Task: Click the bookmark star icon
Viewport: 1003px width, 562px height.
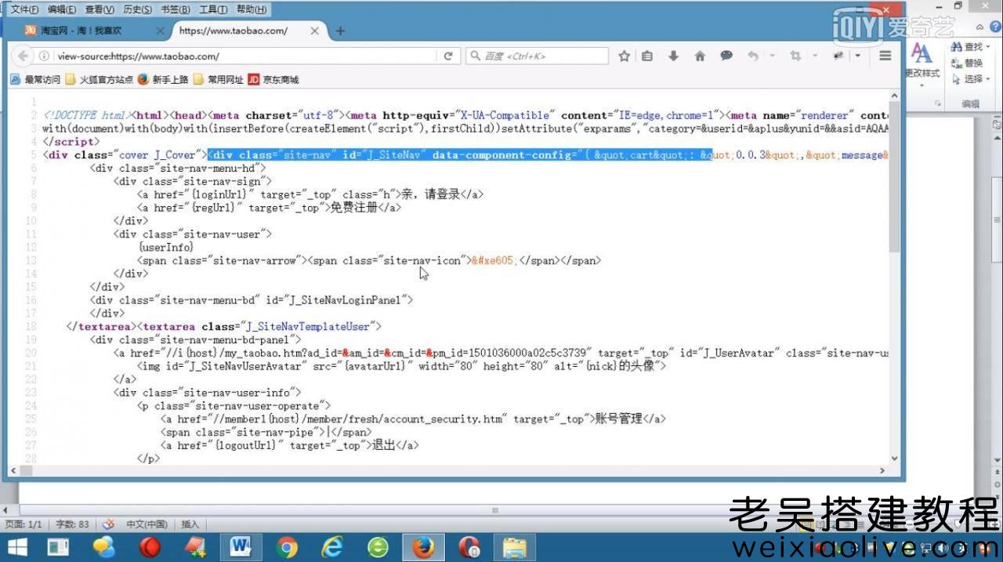Action: 625,56
